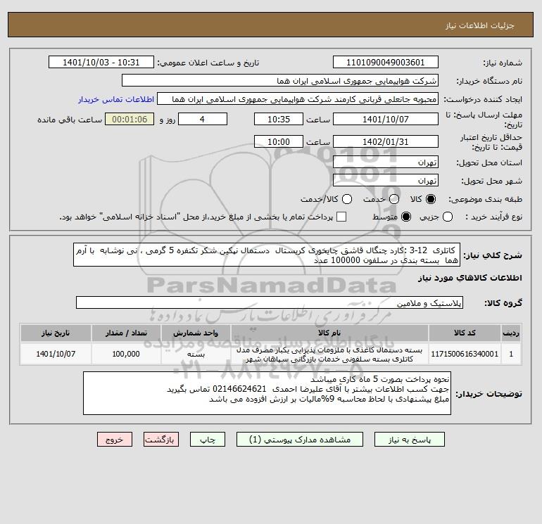Select the نام کالا column header
Viewport: 542px width, 524px height.
tap(329, 333)
